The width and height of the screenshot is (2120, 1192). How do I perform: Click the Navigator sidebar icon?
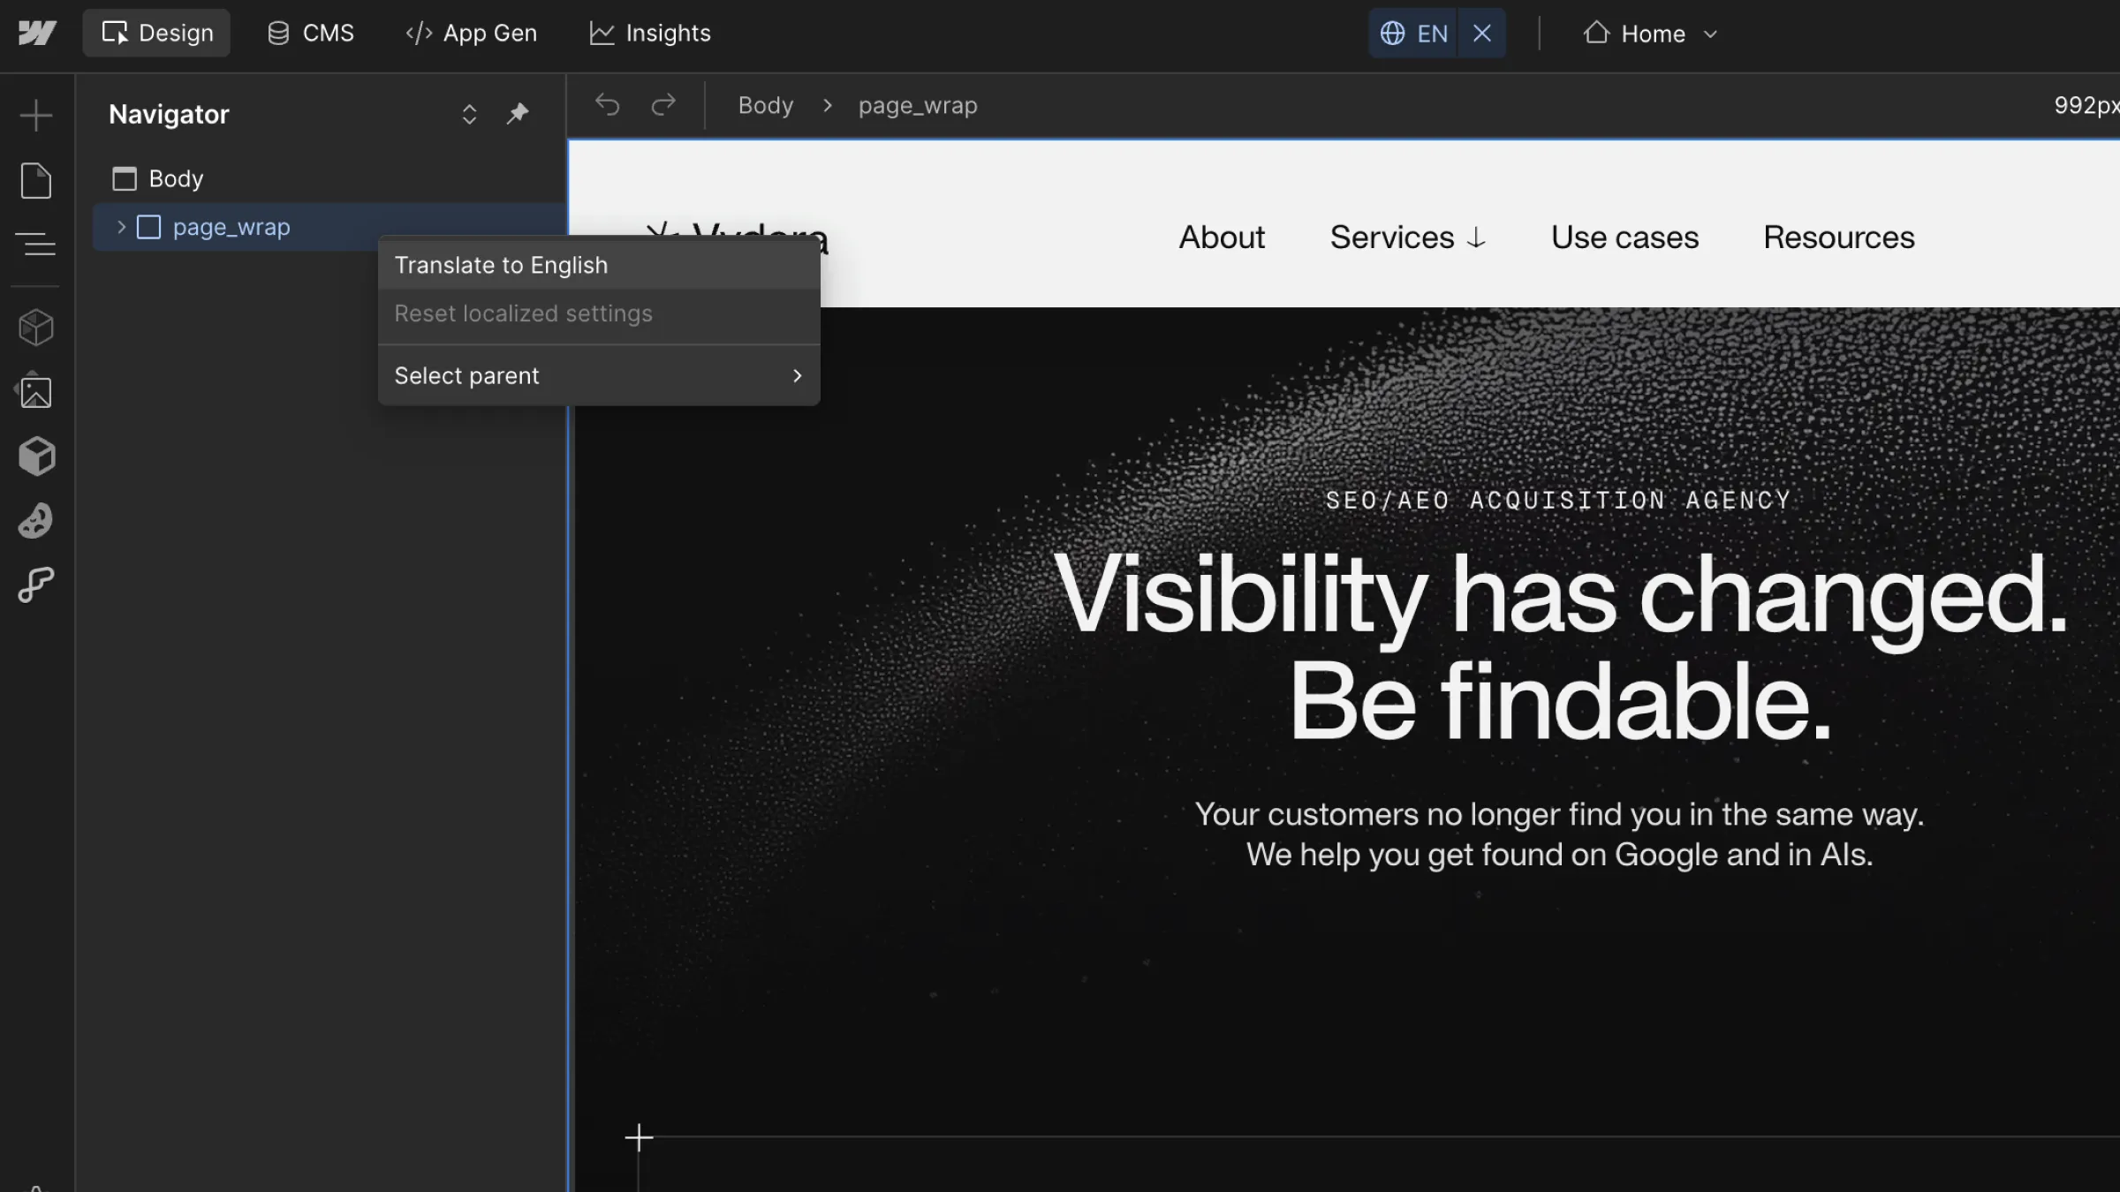click(36, 245)
